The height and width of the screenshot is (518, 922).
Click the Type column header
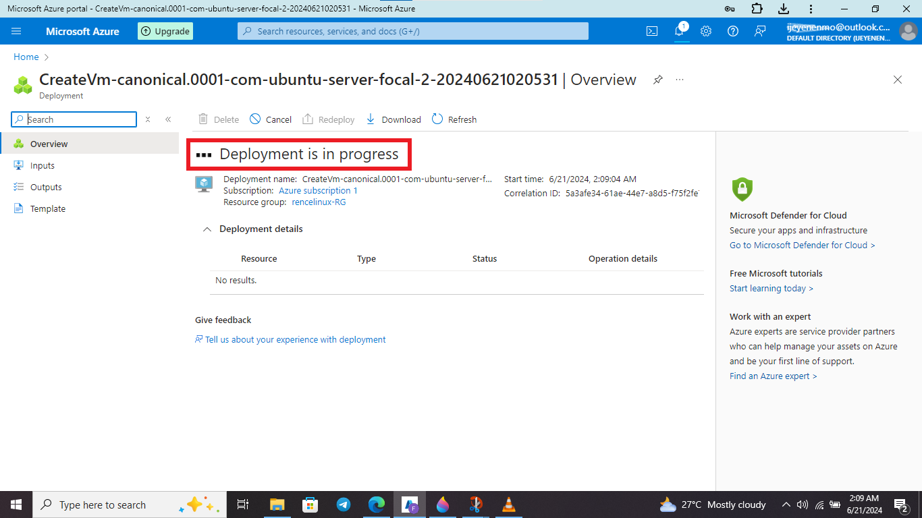[367, 259]
